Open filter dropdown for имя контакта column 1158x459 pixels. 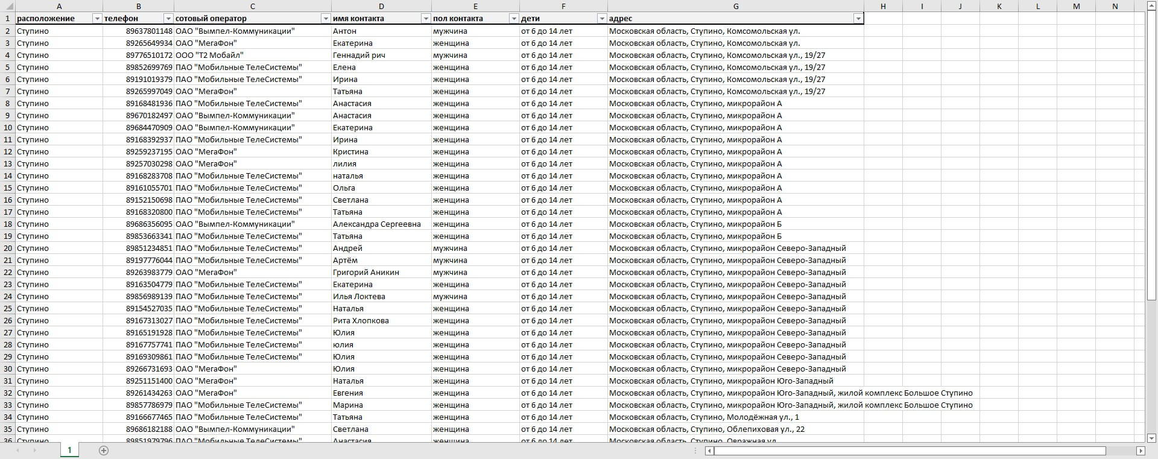(x=426, y=19)
